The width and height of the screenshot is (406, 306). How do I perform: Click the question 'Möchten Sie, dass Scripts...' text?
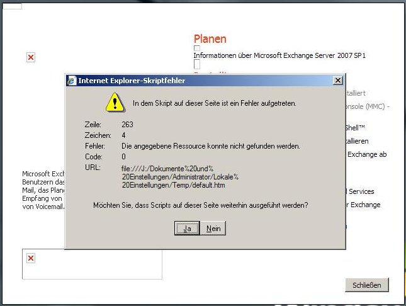pos(201,205)
